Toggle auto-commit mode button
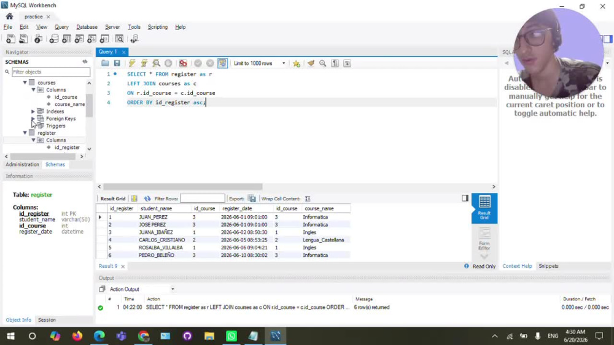The width and height of the screenshot is (614, 345). [x=222, y=63]
